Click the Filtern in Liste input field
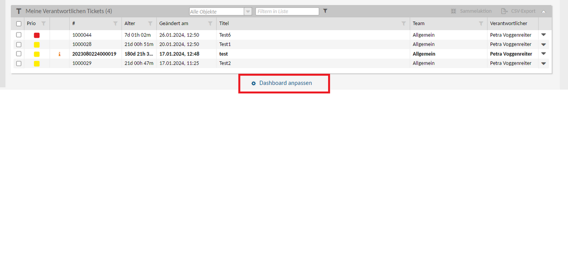This screenshot has width=568, height=278. click(x=287, y=11)
